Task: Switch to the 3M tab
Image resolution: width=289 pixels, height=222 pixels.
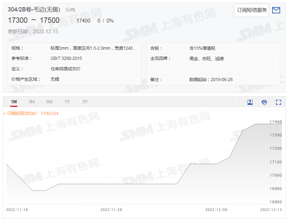Action: point(31,102)
